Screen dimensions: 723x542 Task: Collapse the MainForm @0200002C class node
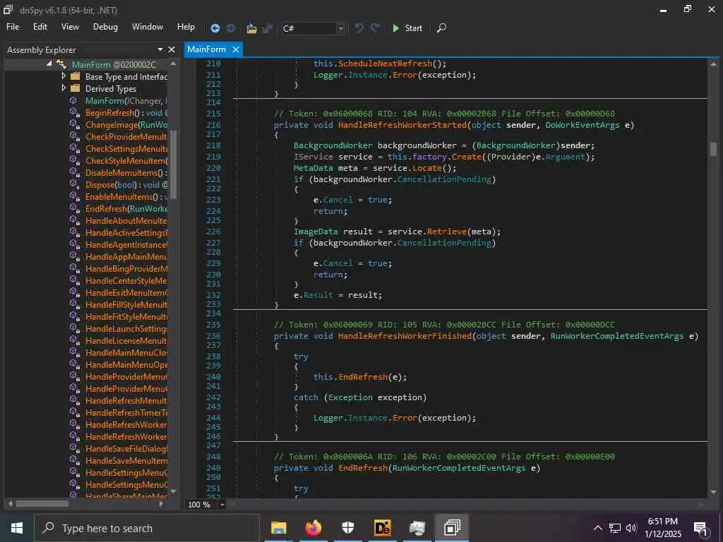click(49, 64)
